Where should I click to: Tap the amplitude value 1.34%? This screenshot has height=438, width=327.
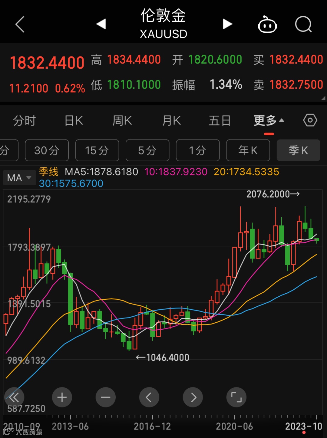226,85
